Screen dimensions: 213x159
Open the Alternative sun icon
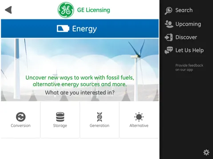[139, 117]
